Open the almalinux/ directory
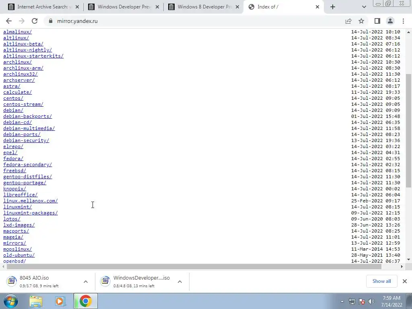 click(x=17, y=32)
